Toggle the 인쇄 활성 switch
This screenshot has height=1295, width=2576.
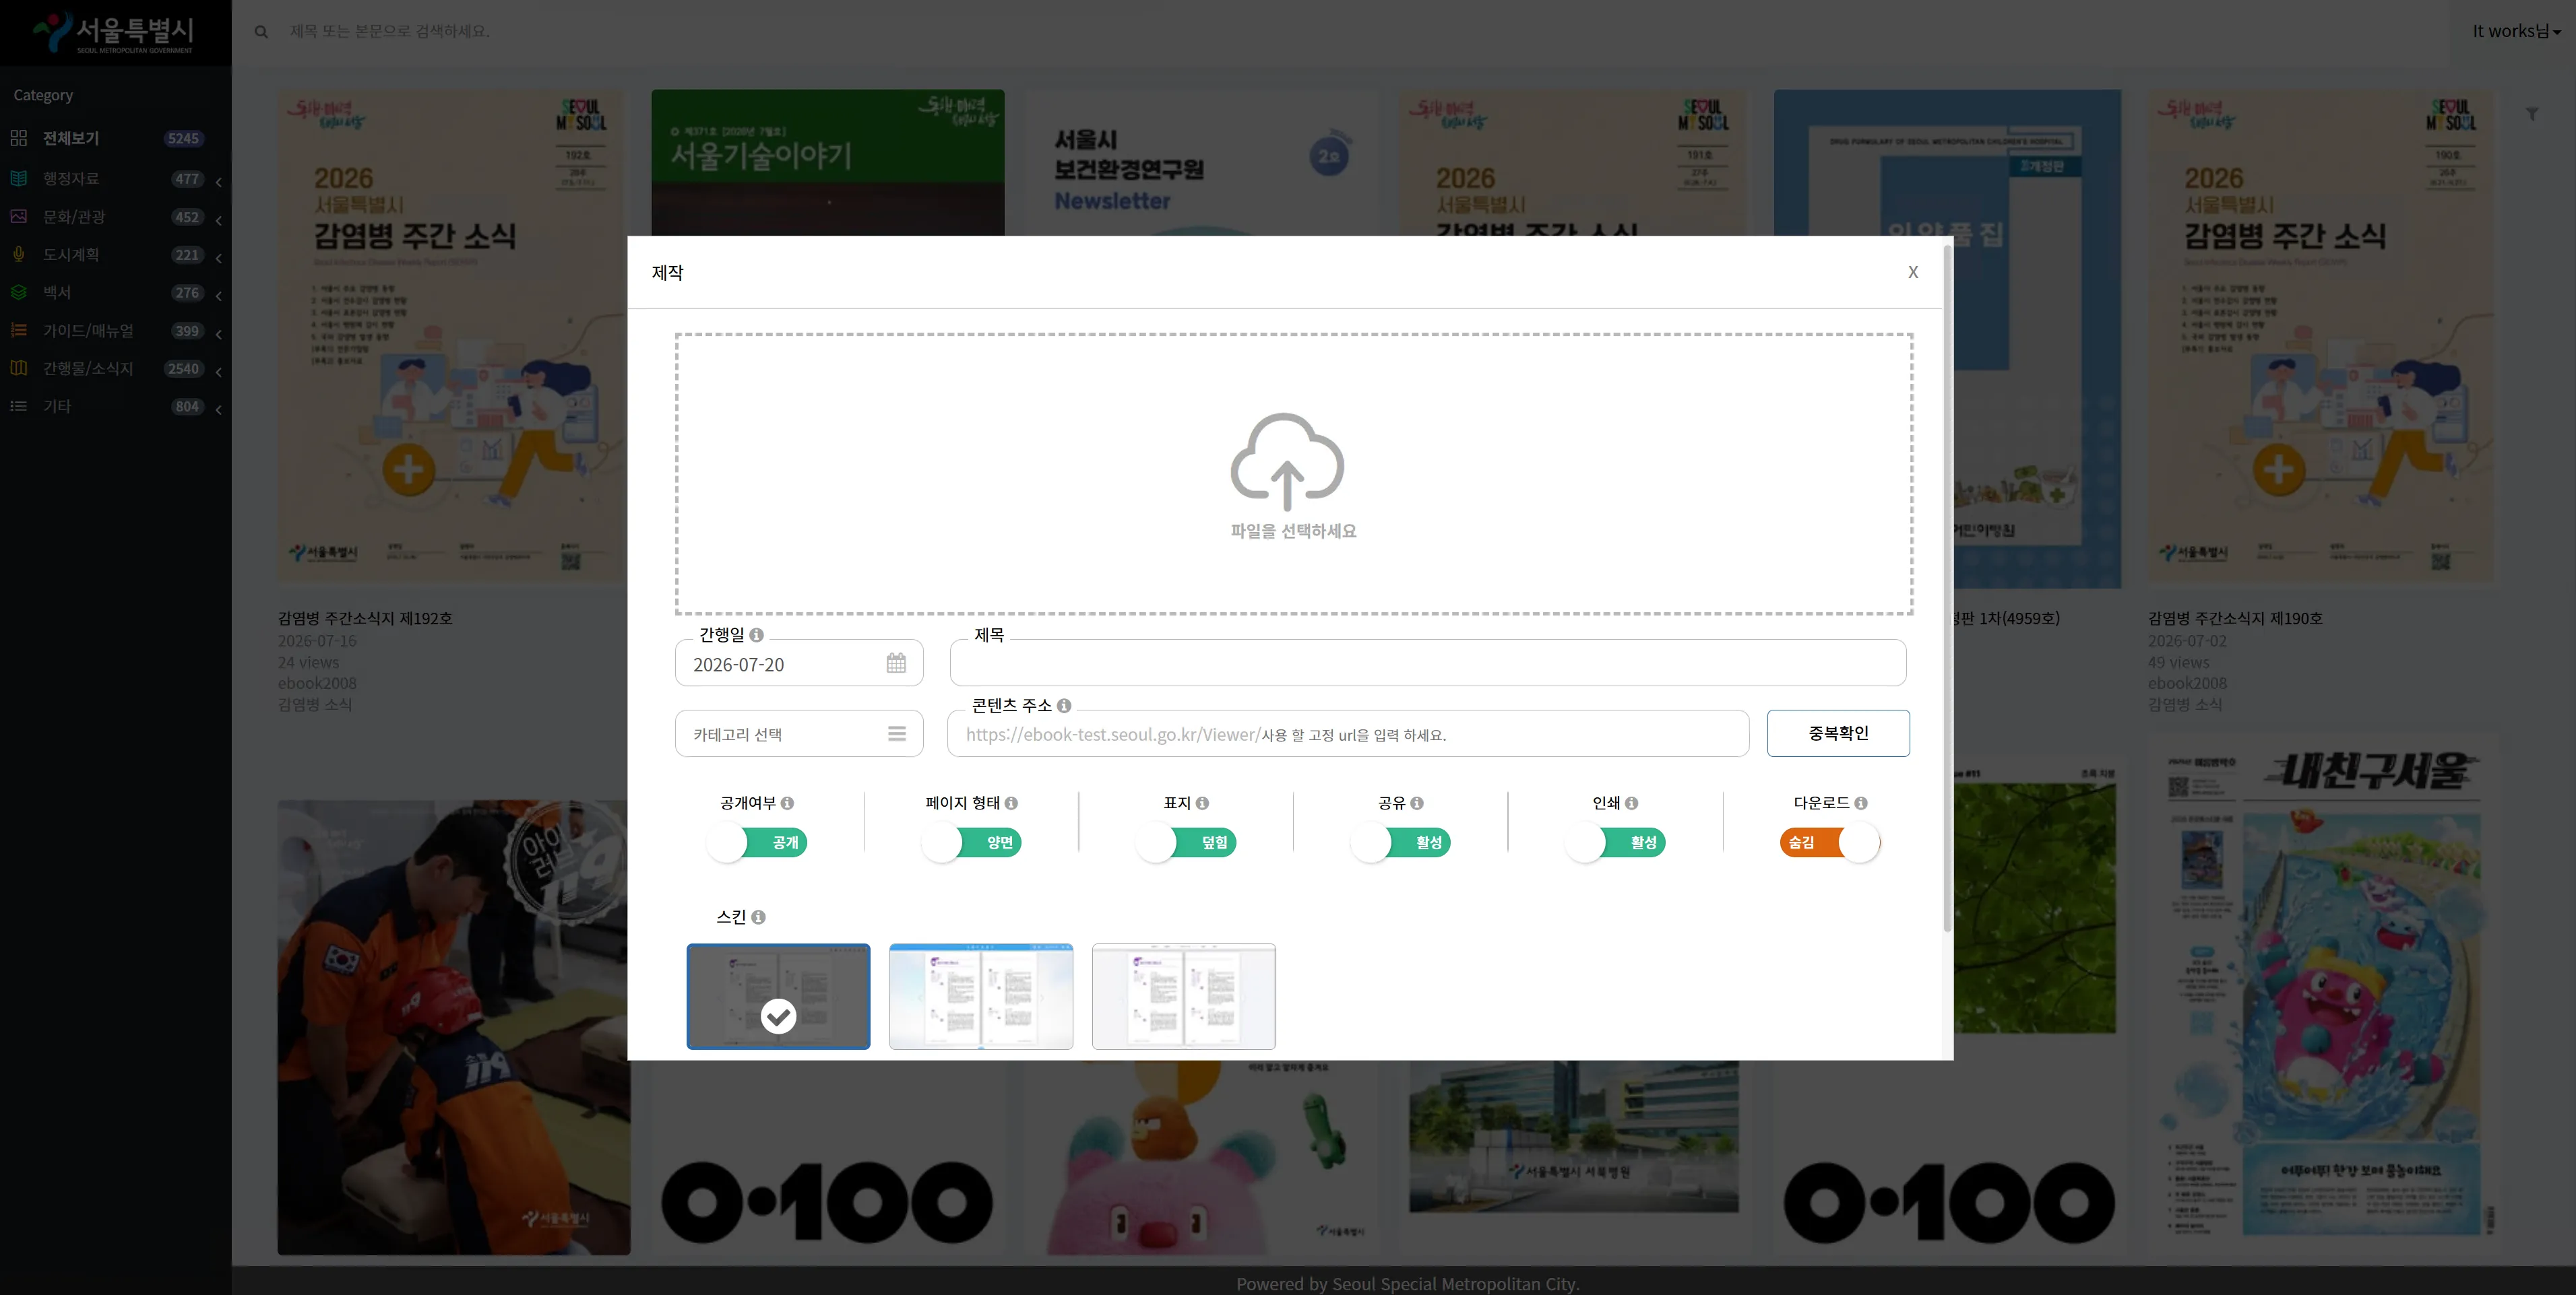click(1615, 842)
